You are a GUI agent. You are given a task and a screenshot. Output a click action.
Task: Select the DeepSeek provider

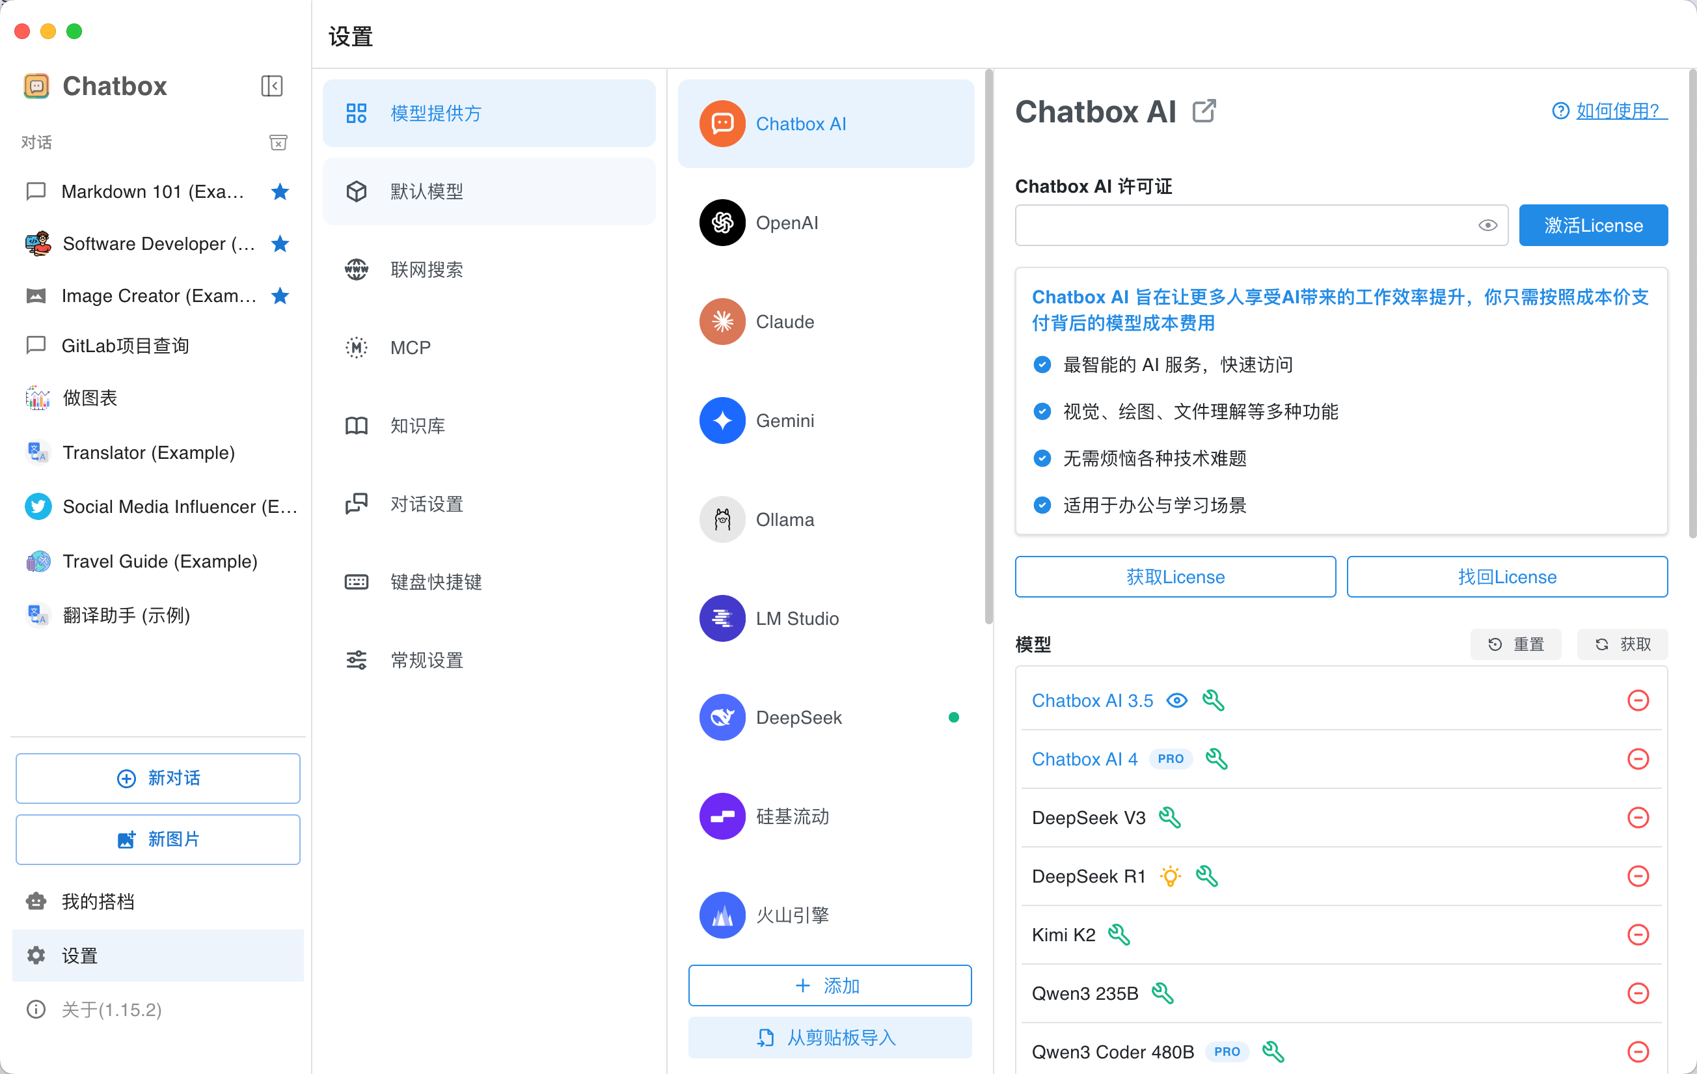coord(825,717)
